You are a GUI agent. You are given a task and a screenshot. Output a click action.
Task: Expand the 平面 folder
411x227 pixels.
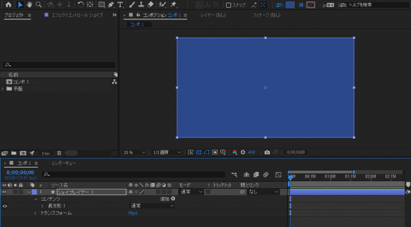pyautogui.click(x=2, y=89)
